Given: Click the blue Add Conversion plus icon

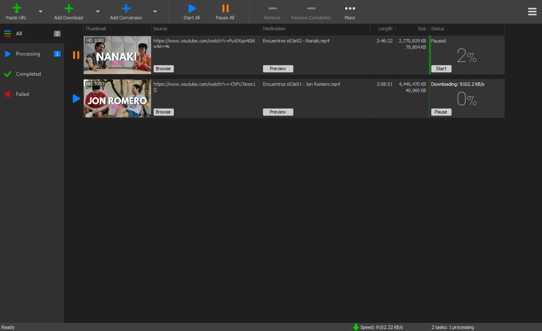Looking at the screenshot, I should pos(126,8).
